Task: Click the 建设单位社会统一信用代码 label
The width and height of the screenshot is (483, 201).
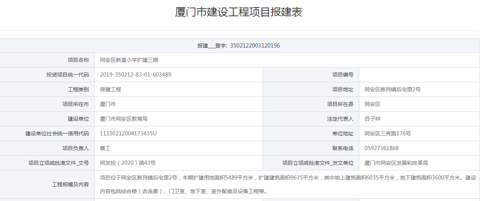Action: [57, 133]
